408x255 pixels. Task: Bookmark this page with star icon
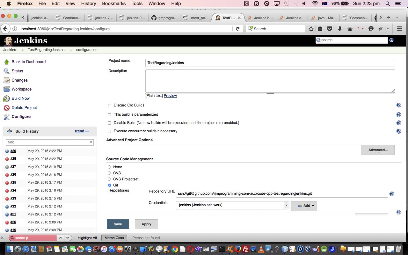click(x=311, y=29)
